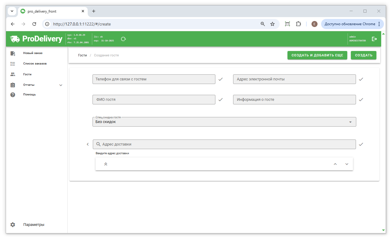
Task: Open Параметры gear icon in sidebar
Action: pyautogui.click(x=13, y=225)
